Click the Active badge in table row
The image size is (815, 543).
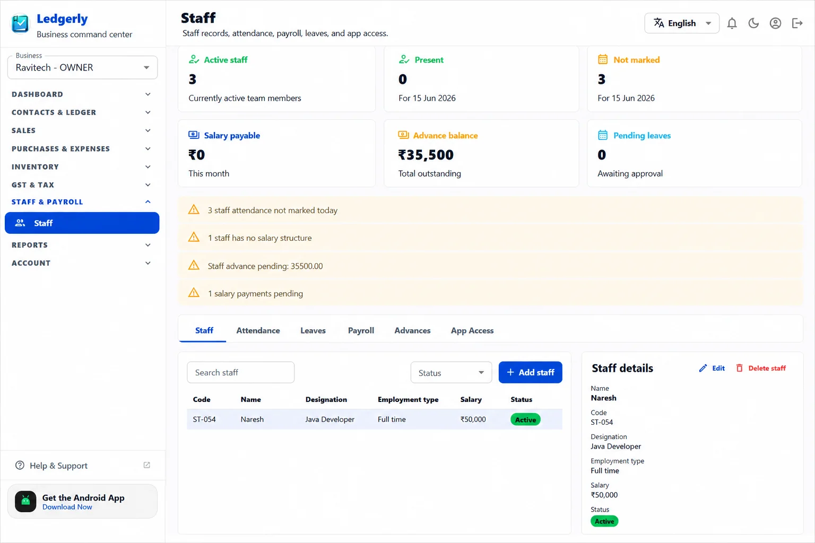point(525,419)
